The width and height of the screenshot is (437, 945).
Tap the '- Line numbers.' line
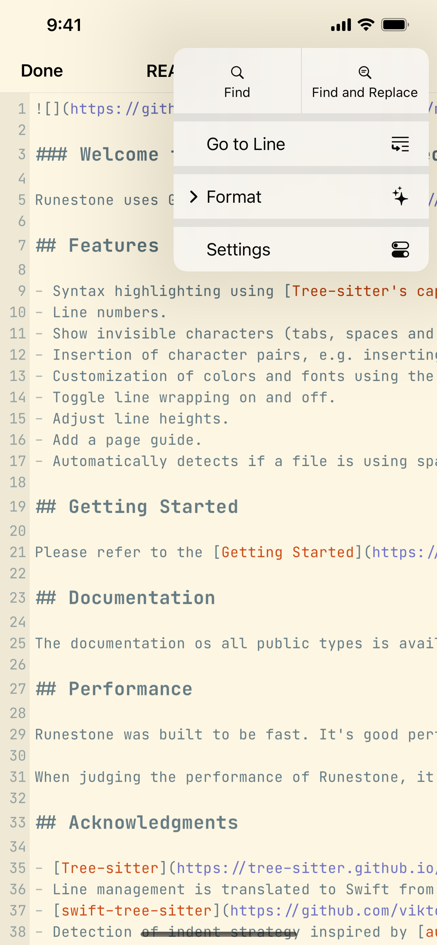click(x=101, y=312)
